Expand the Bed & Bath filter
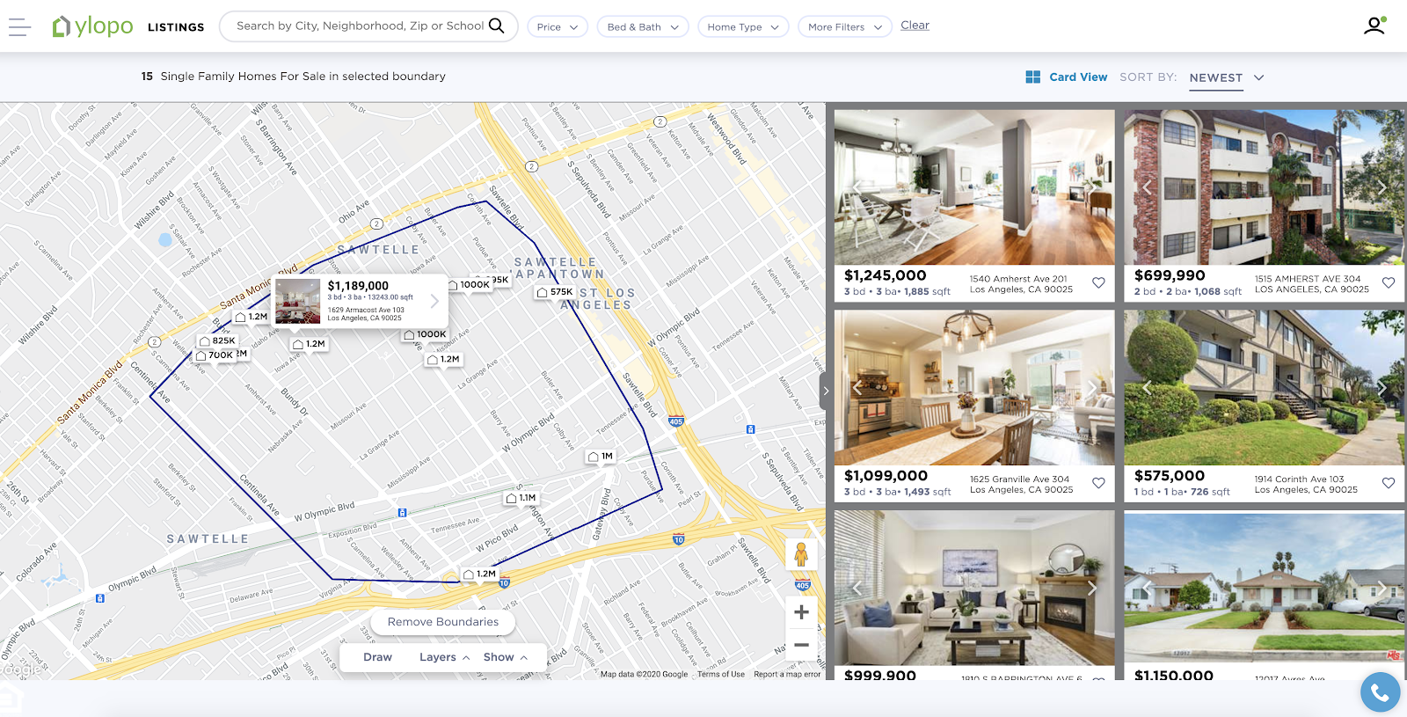The height and width of the screenshot is (717, 1407). click(642, 27)
